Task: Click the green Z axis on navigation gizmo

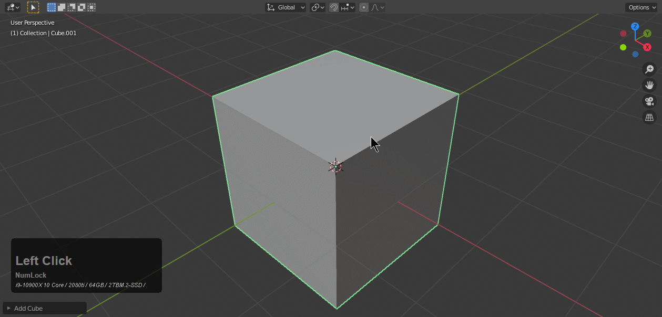Action: point(635,26)
